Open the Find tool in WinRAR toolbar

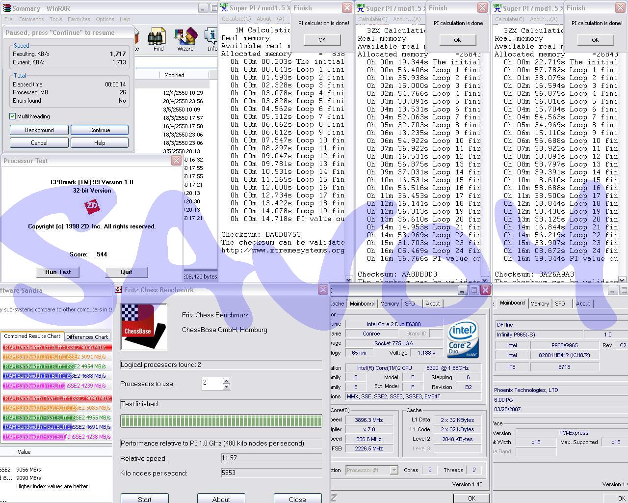[x=158, y=40]
